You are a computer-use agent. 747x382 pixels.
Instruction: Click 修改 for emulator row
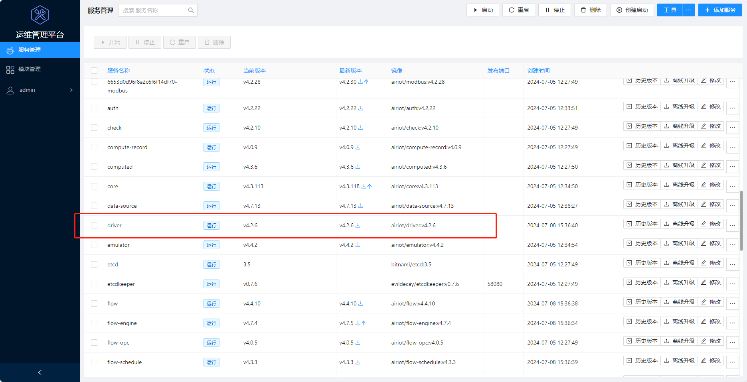click(711, 243)
